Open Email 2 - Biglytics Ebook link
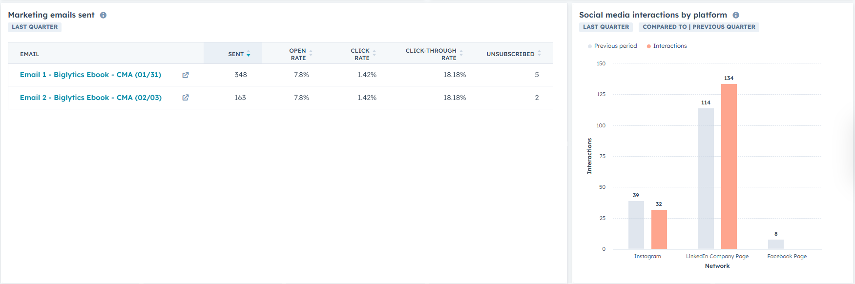The image size is (855, 284). [90, 98]
